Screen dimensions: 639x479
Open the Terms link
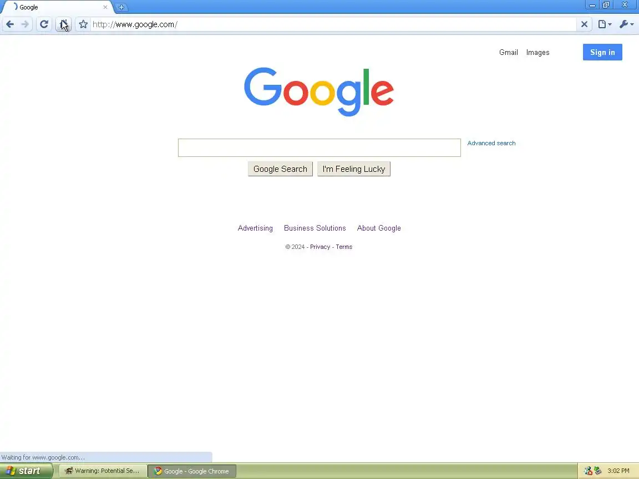click(344, 247)
